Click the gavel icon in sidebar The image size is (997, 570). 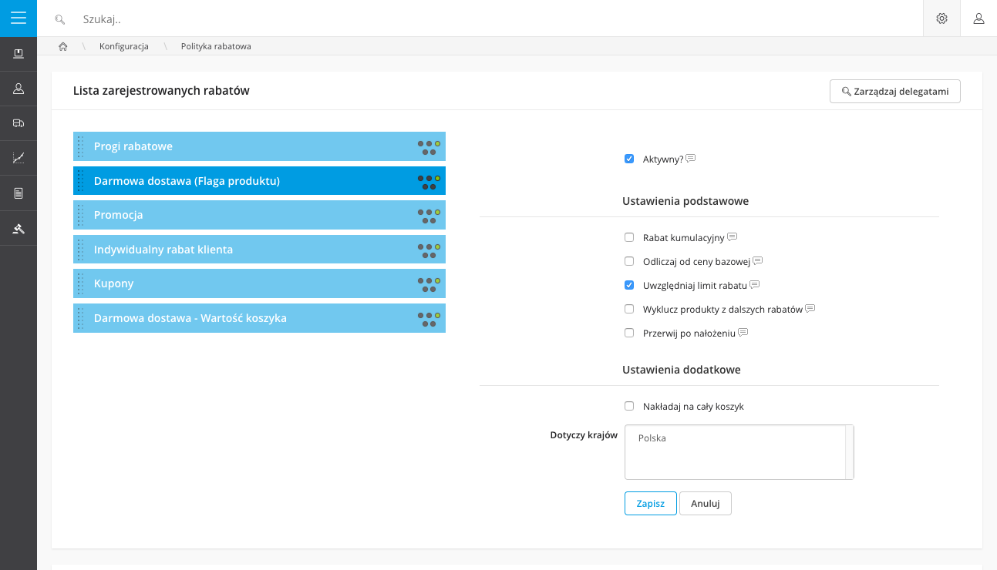(19, 228)
